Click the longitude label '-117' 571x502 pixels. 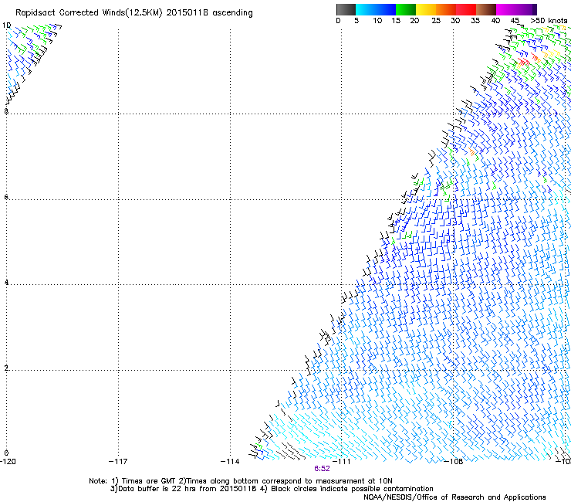coord(118,462)
